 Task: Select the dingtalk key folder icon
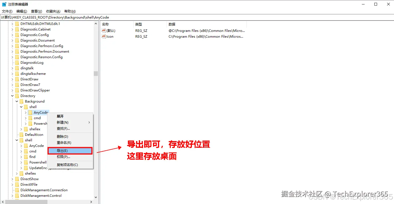17,68
